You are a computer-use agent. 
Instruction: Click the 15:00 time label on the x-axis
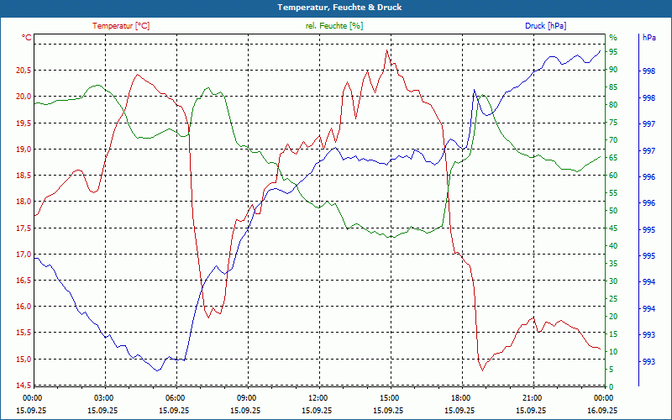tap(390, 397)
